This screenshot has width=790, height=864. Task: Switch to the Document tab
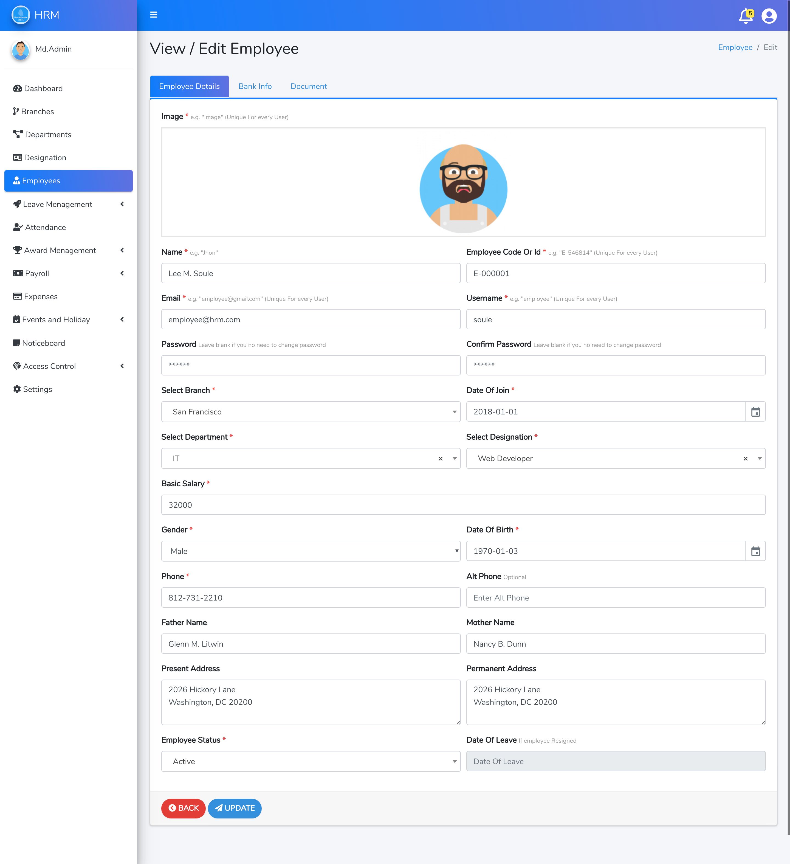click(309, 86)
